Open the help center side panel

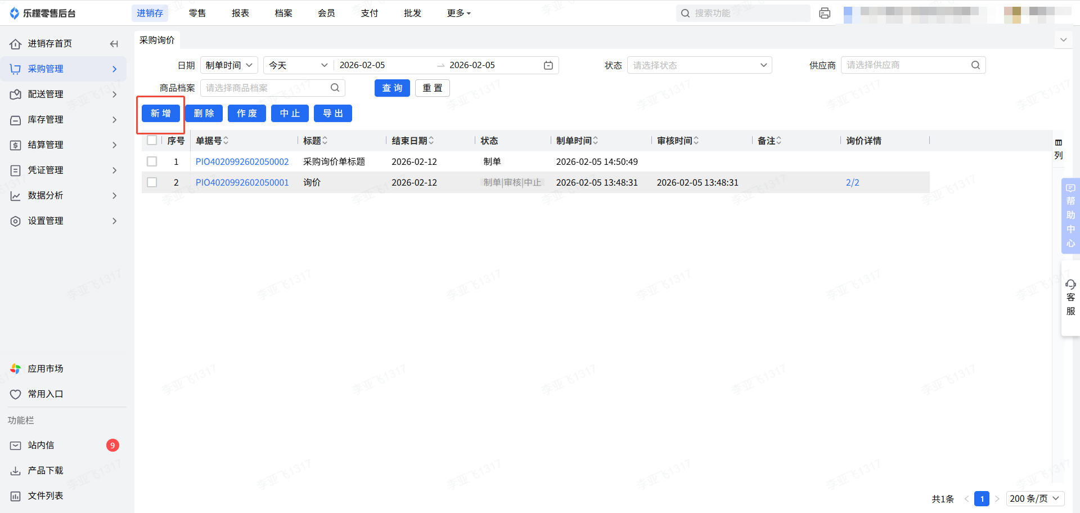(1070, 215)
